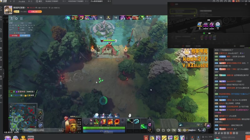The height and width of the screenshot is (140, 250).
Task: Click the round white reward icon in popup
Action: [x=217, y=24]
